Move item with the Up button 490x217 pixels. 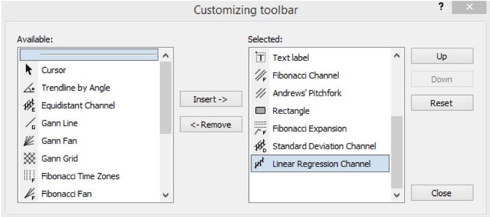pyautogui.click(x=442, y=56)
